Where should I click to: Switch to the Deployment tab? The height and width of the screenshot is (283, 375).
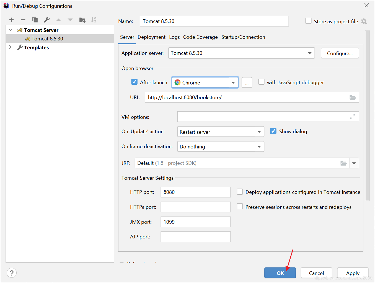click(x=151, y=37)
